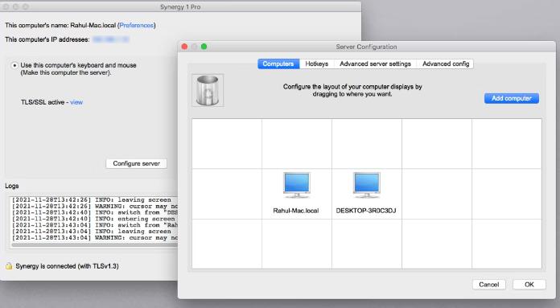Image resolution: width=560 pixels, height=308 pixels.
Task: Select the DESKTOP-3R0C3DJ computer screen icon
Action: 366,185
